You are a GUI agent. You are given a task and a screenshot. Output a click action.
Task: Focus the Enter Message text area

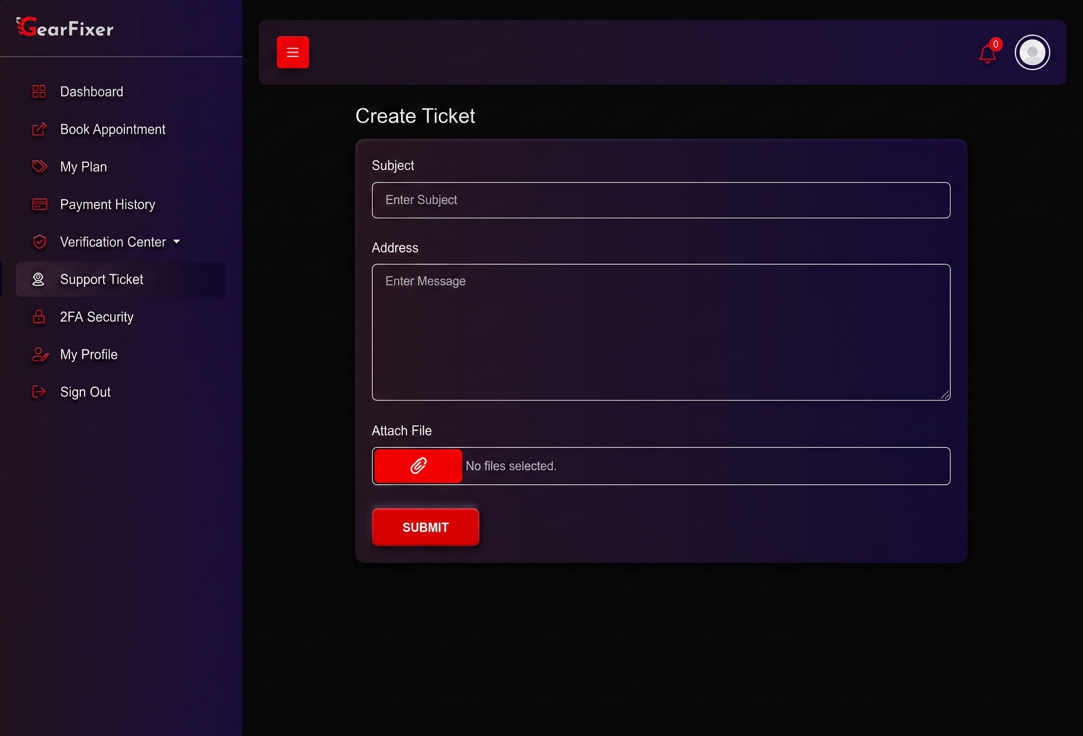pos(661,332)
